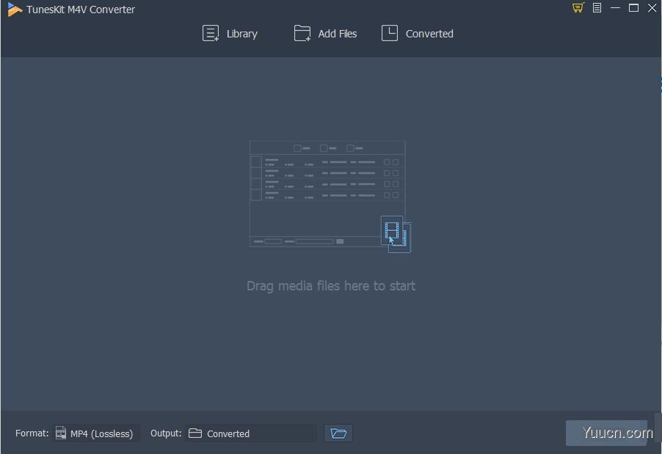Click the TunesKit app logo icon
Viewport: 662px width, 454px height.
pyautogui.click(x=14, y=10)
